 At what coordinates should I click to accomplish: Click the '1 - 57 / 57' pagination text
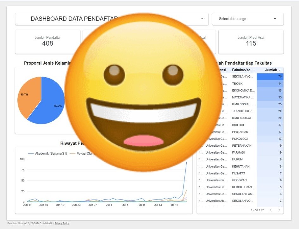click(257, 210)
